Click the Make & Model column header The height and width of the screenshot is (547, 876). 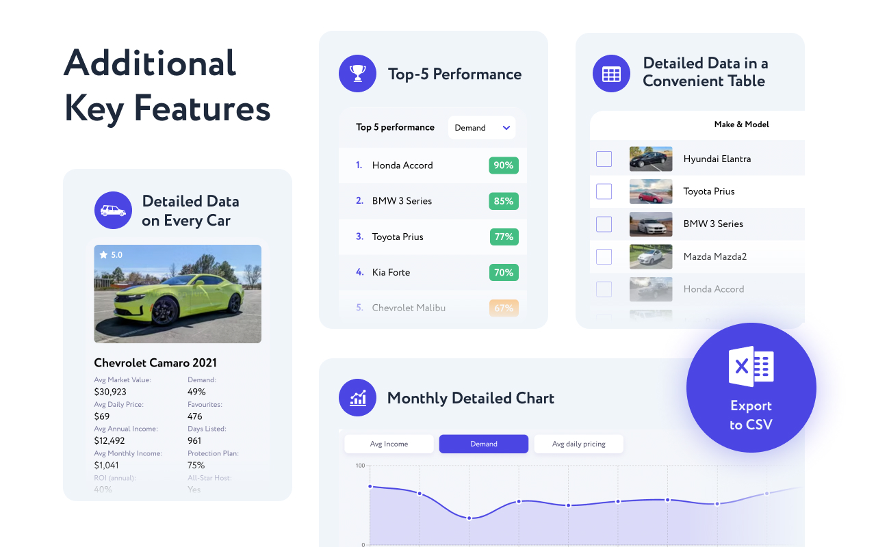(741, 124)
